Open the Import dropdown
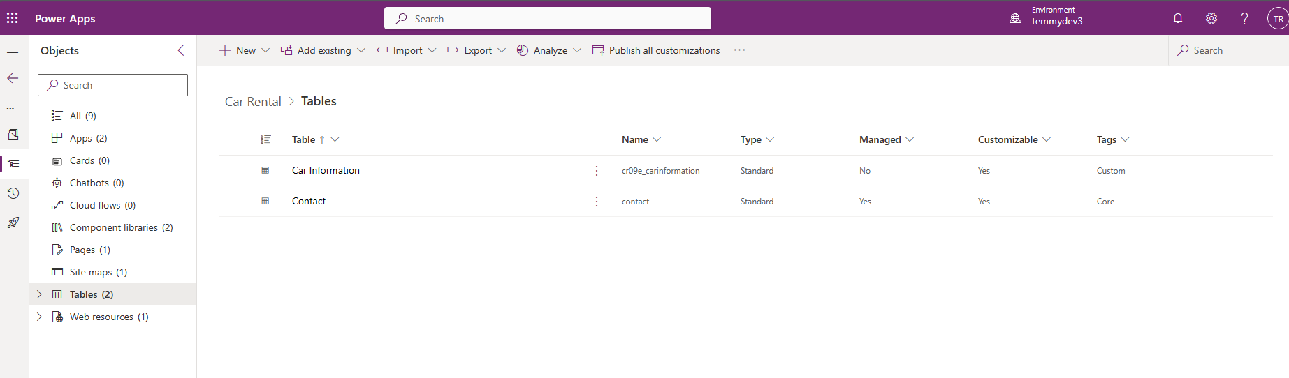 coord(407,50)
